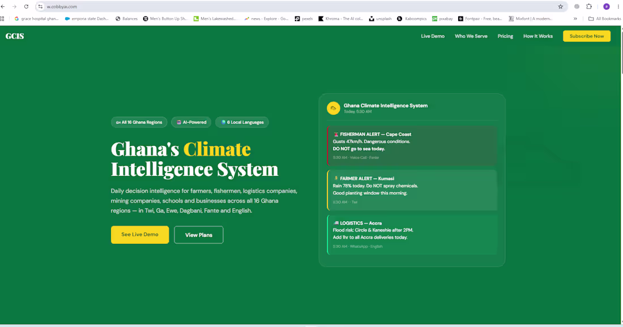Click the Ghana's Climate Intelligence System heading
The width and height of the screenshot is (623, 327).
[x=195, y=159]
